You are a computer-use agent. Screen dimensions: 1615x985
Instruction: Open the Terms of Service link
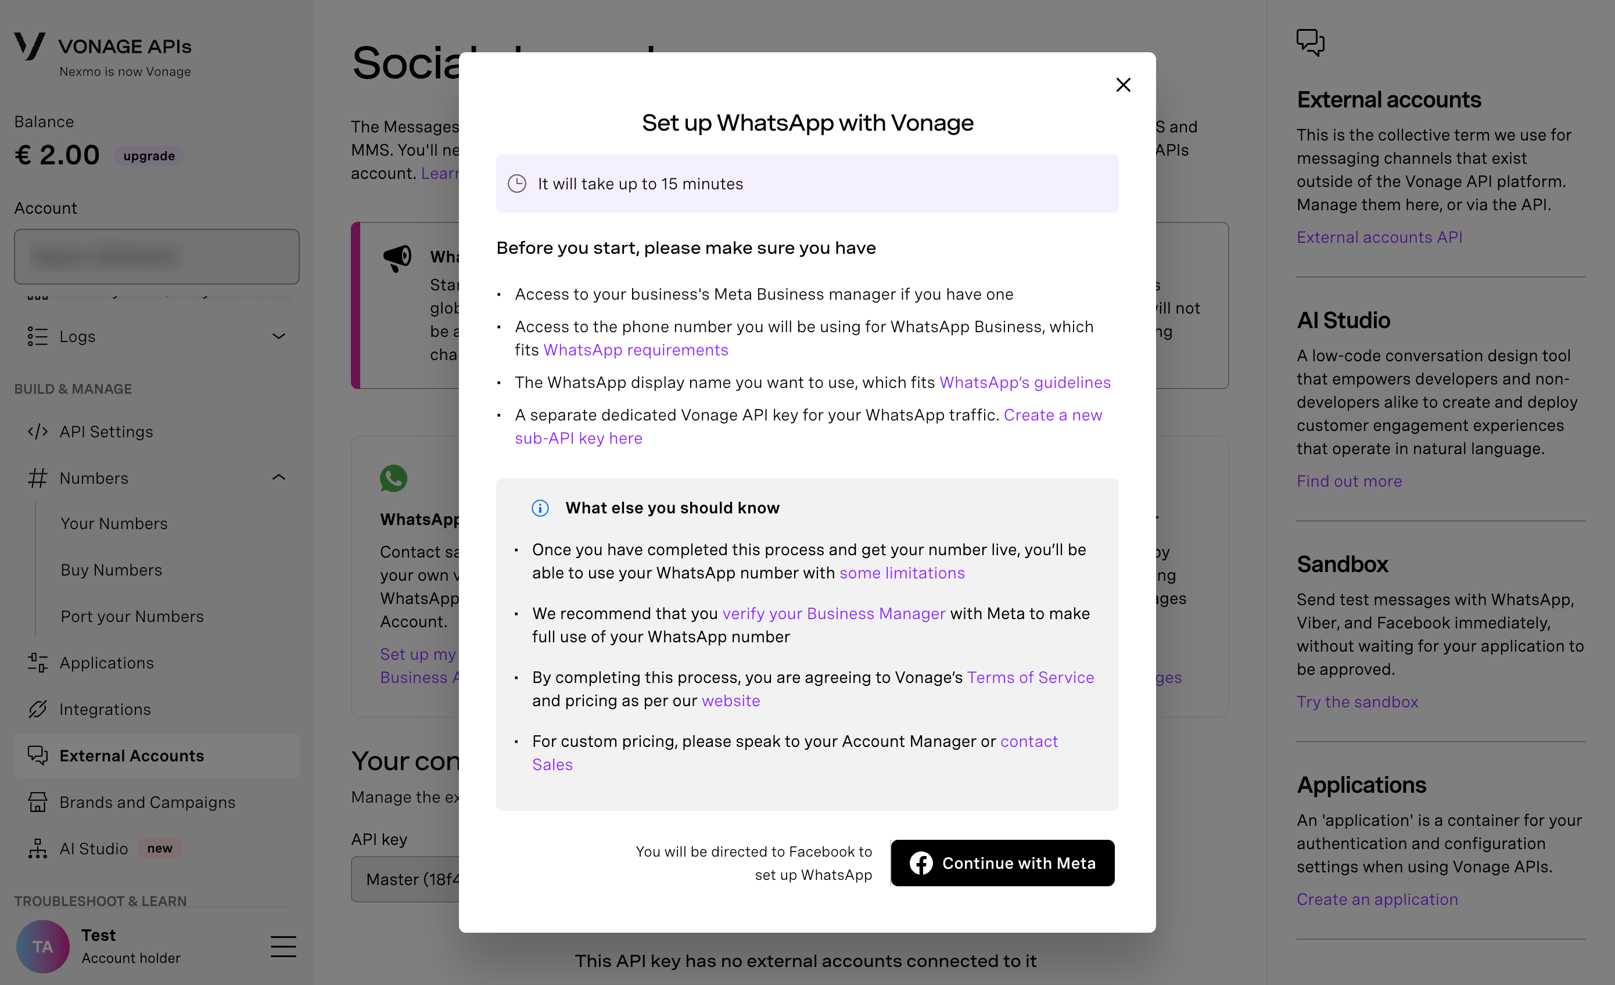[1031, 677]
